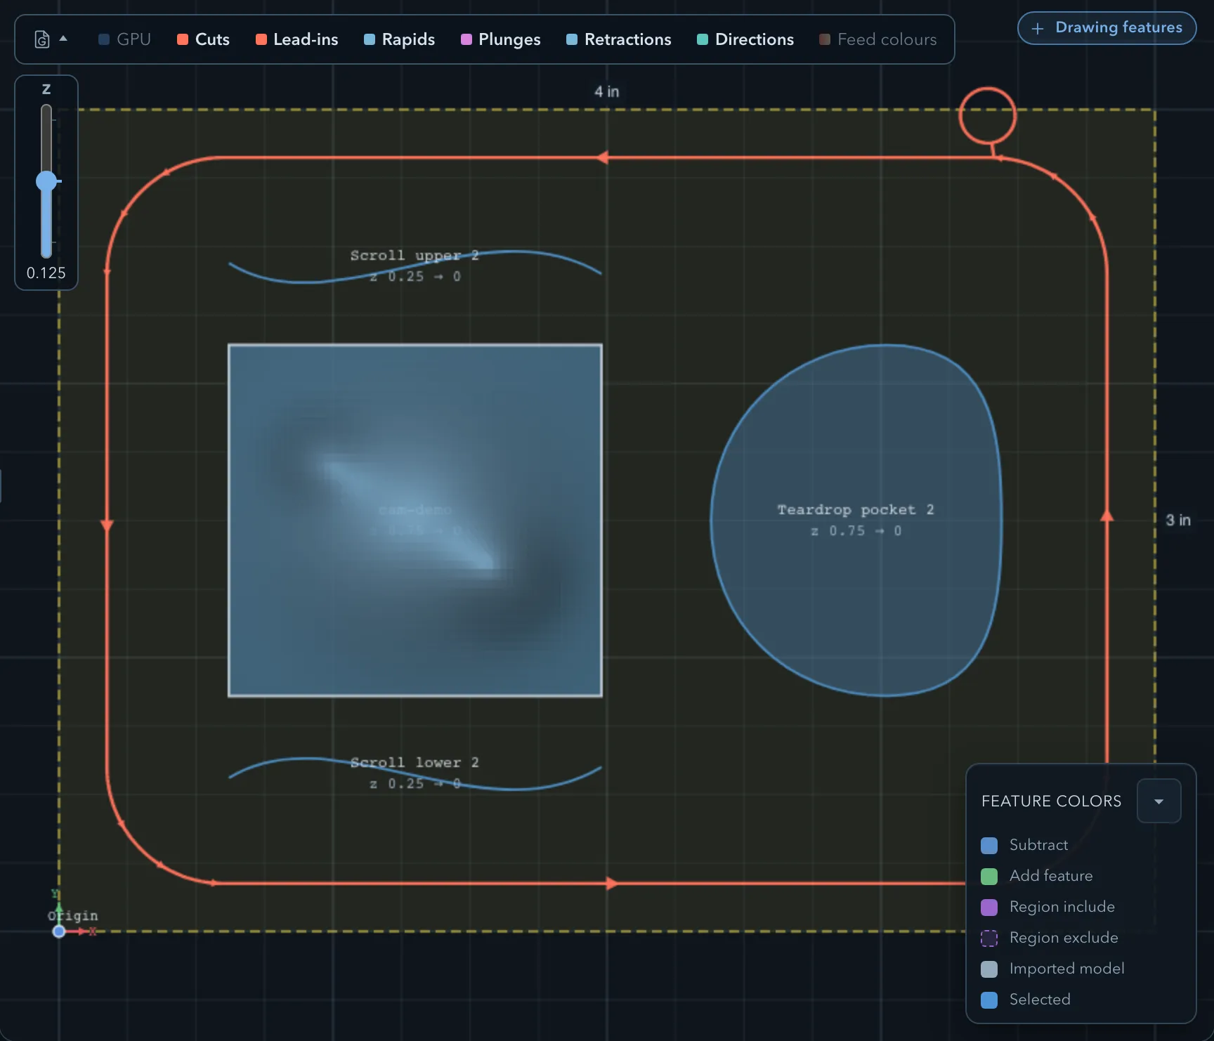The height and width of the screenshot is (1041, 1214).
Task: Hide the Rapids toolpath moves
Action: [x=399, y=39]
